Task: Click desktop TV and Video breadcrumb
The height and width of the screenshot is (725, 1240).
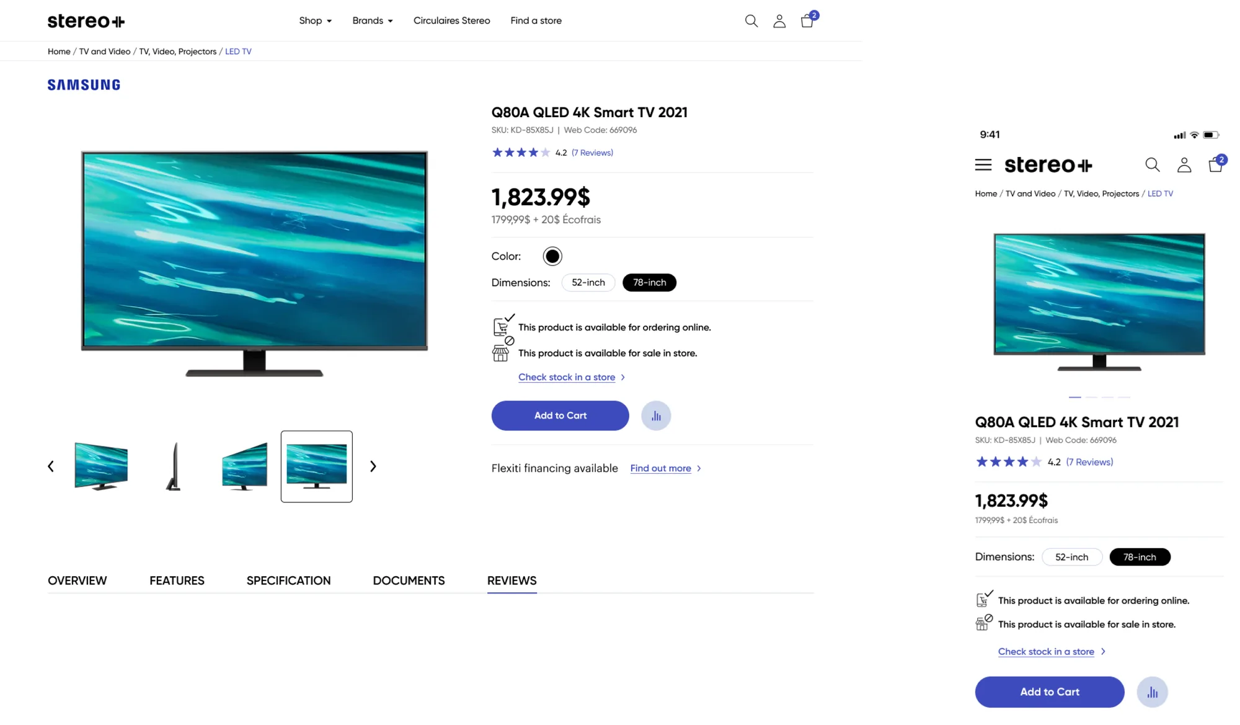Action: pos(105,51)
